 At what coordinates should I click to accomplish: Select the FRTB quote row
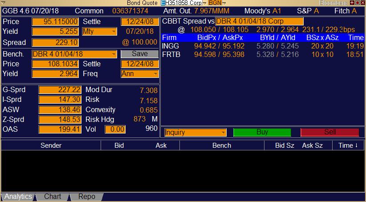click(263, 55)
